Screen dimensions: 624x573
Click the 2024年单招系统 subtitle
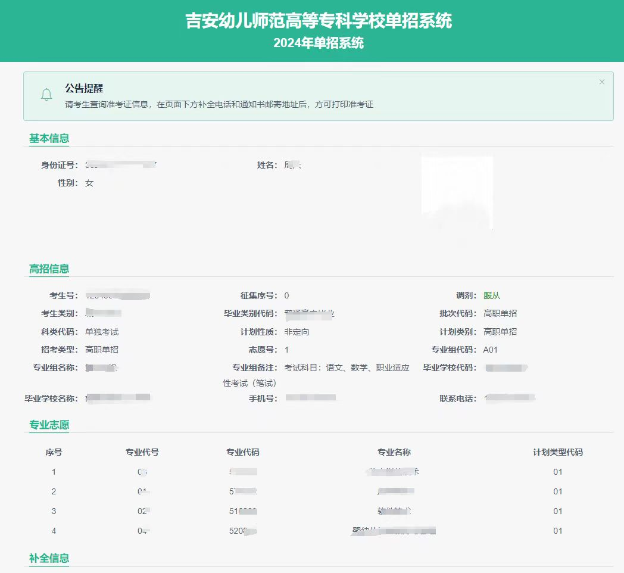[319, 43]
